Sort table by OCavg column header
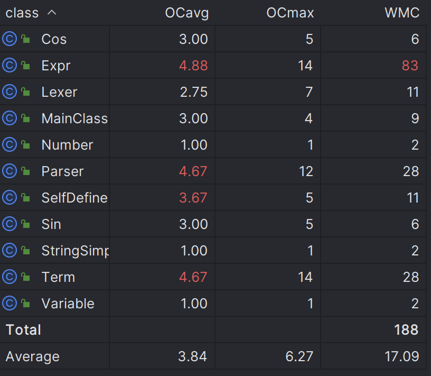 click(x=186, y=13)
